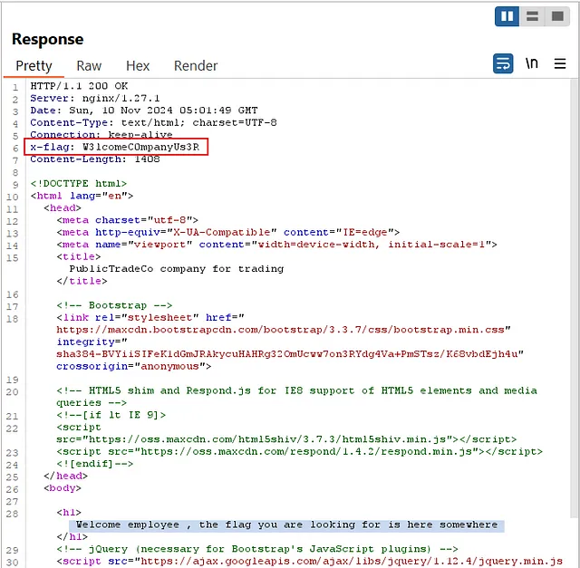Click the html5shiv.min.js script source
580x568 pixels.
click(286, 439)
